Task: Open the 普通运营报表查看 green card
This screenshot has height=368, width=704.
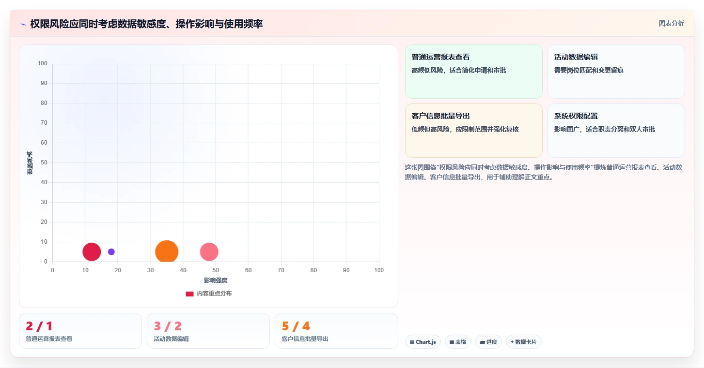Action: (474, 72)
